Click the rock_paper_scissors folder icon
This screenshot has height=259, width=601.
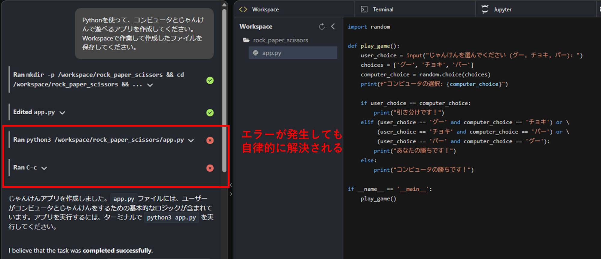(x=246, y=40)
